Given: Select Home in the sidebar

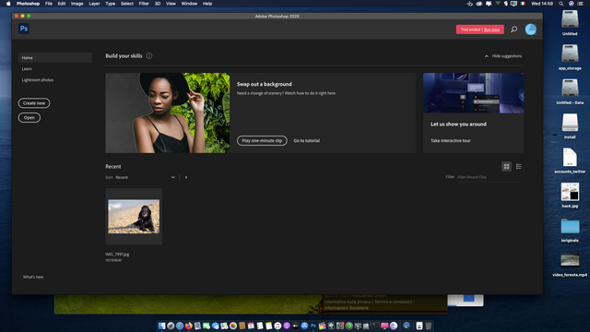Looking at the screenshot, I should (55, 57).
